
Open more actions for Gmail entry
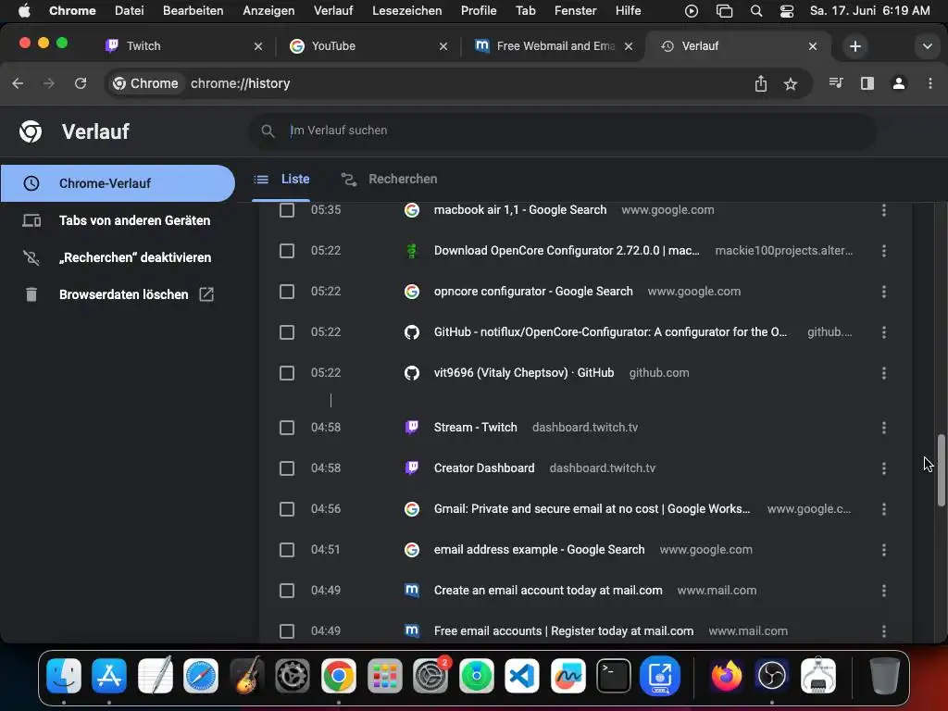click(x=883, y=509)
